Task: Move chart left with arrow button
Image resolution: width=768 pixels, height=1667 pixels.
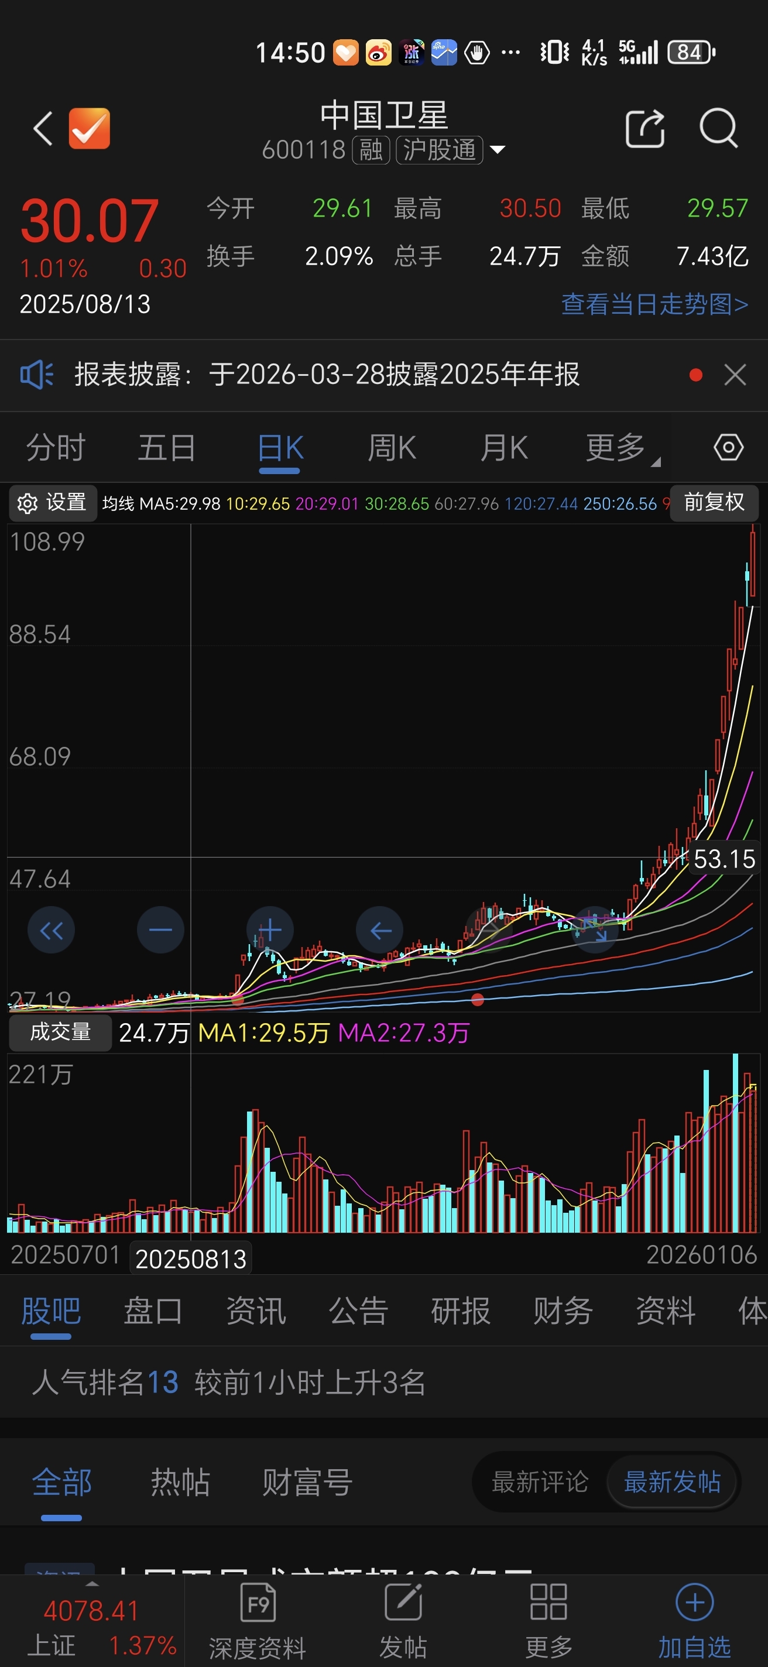Action: click(380, 931)
